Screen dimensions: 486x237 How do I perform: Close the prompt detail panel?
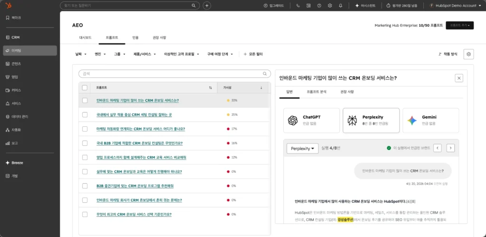coord(459,78)
